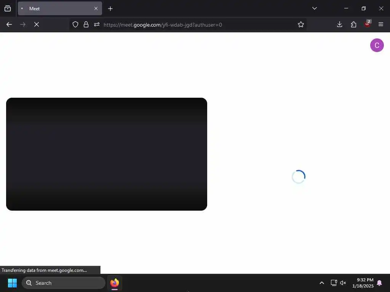
Task: Open Windows Start menu
Action: pyautogui.click(x=12, y=283)
